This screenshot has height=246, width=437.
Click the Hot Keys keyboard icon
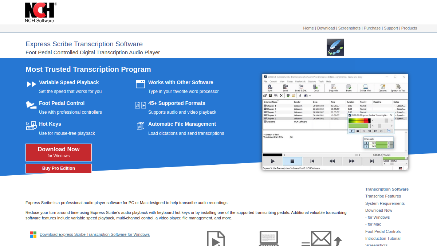(31, 126)
